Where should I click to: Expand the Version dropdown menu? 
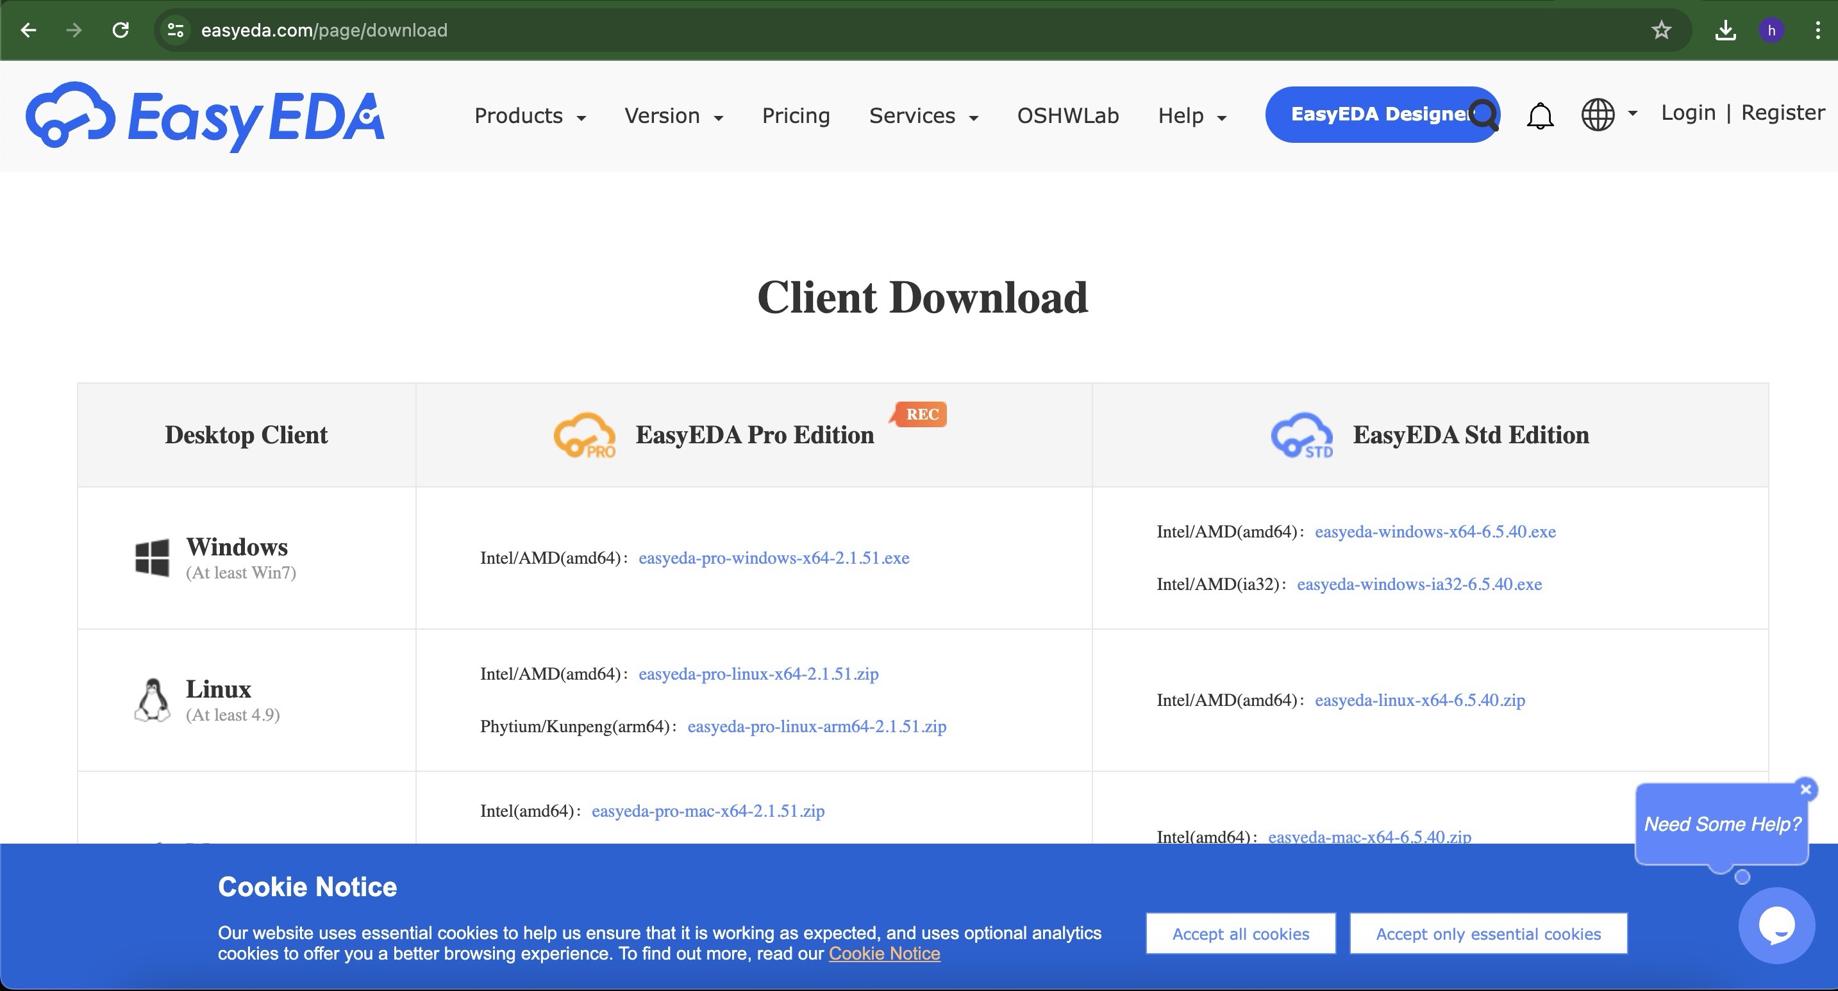673,115
